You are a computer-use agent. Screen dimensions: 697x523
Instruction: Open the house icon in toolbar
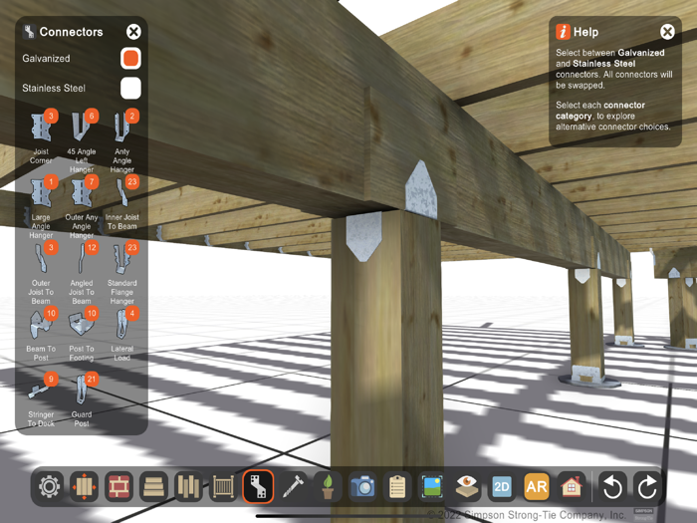[572, 486]
